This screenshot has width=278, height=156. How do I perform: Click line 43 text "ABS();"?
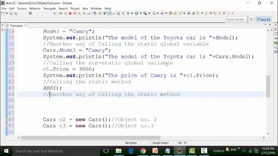pos(53,88)
